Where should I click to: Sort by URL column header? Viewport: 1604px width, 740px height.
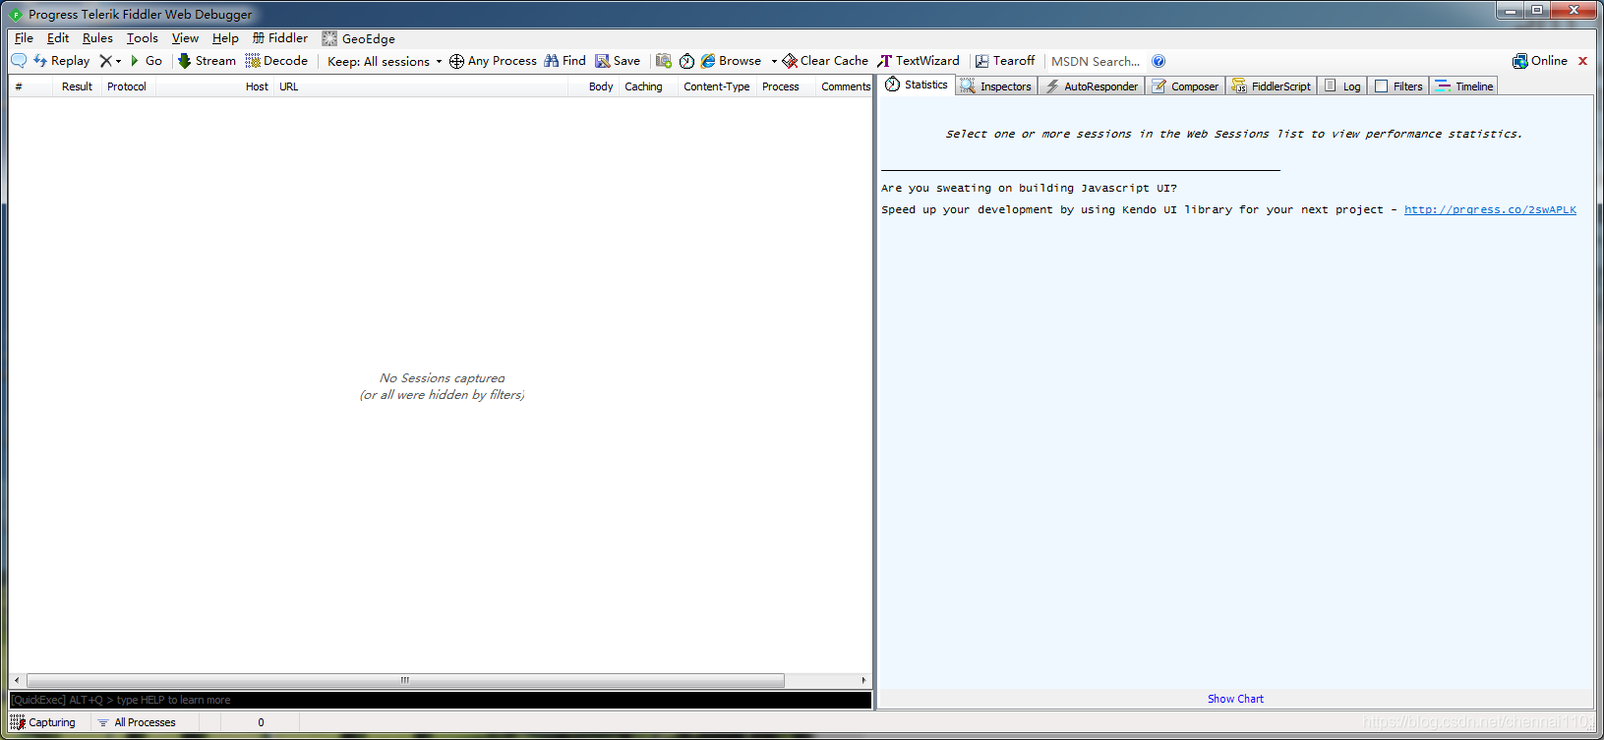[x=288, y=86]
